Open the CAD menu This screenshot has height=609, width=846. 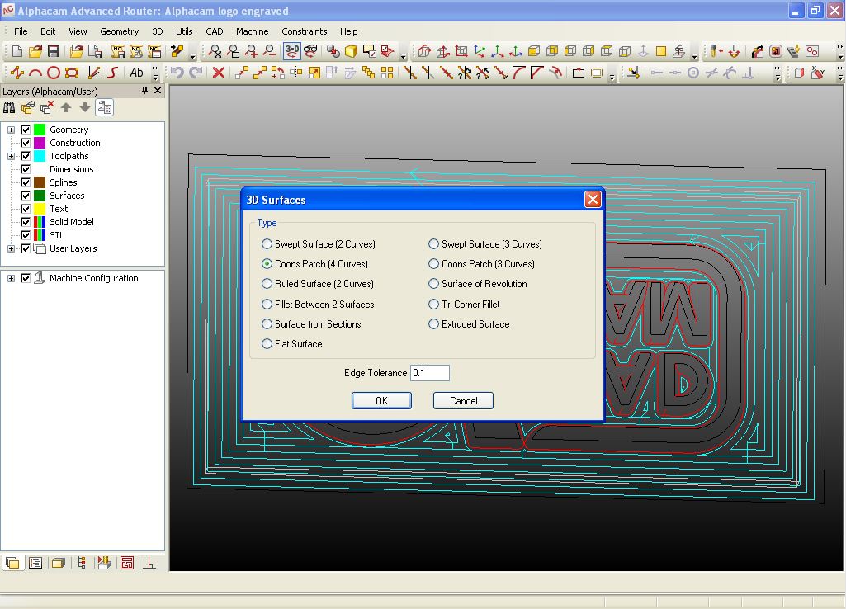click(x=215, y=31)
